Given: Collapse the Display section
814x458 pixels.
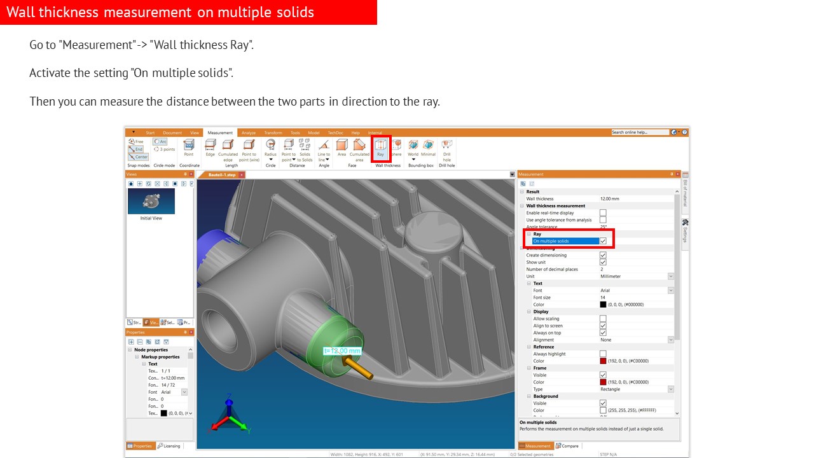Looking at the screenshot, I should coord(528,312).
